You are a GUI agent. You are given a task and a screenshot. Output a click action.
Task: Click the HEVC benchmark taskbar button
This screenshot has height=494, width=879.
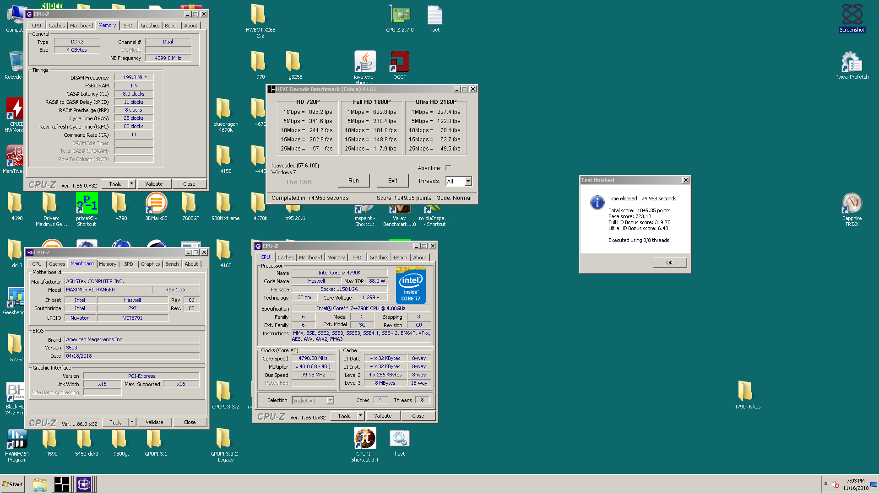click(x=61, y=484)
